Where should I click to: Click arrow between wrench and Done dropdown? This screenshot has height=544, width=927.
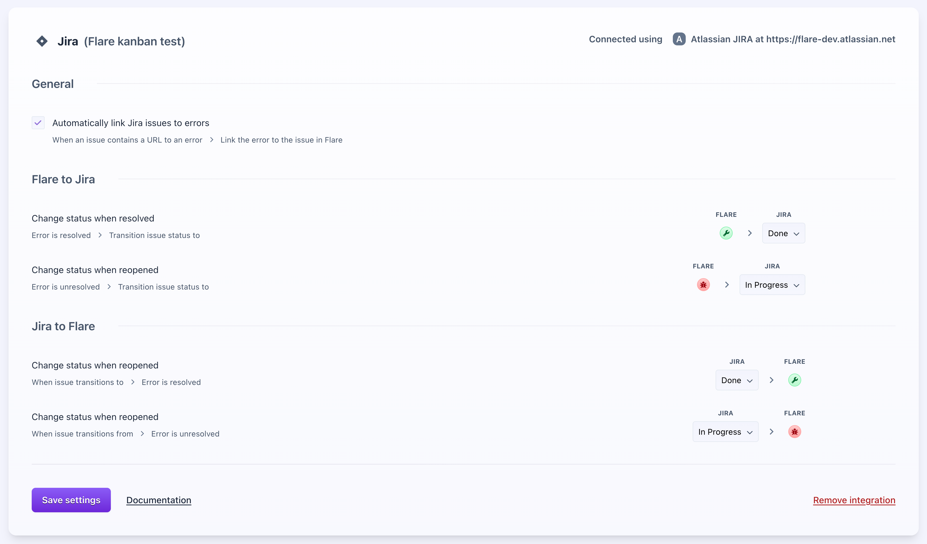pyautogui.click(x=750, y=233)
